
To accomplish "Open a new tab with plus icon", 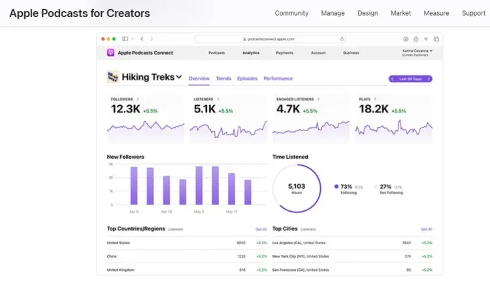I will [426, 39].
